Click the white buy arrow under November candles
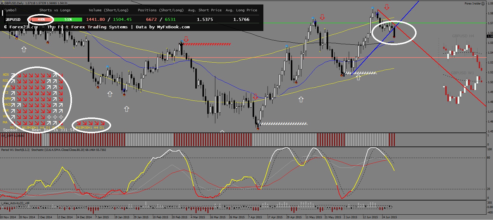This screenshot has height=220, width=493. [x=24, y=49]
